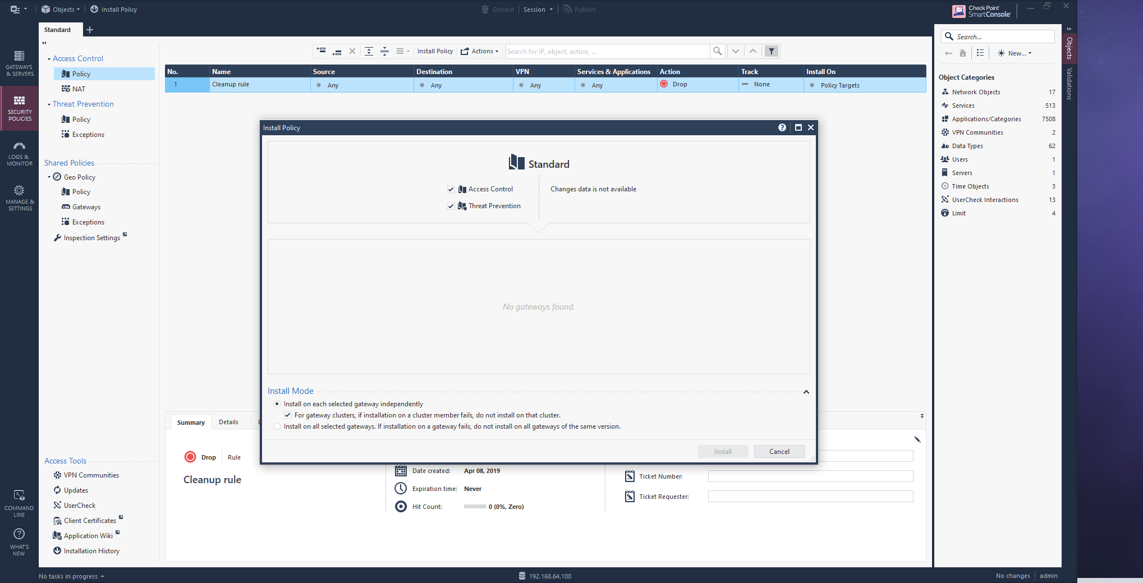Open Gateways & Servers view

pyautogui.click(x=19, y=62)
